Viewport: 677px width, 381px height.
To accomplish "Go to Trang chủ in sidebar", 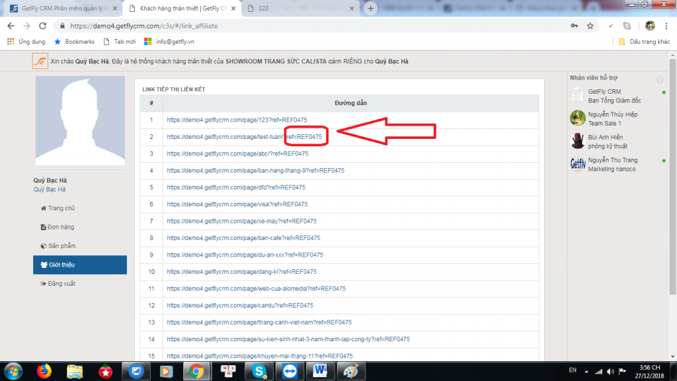I will click(x=61, y=208).
